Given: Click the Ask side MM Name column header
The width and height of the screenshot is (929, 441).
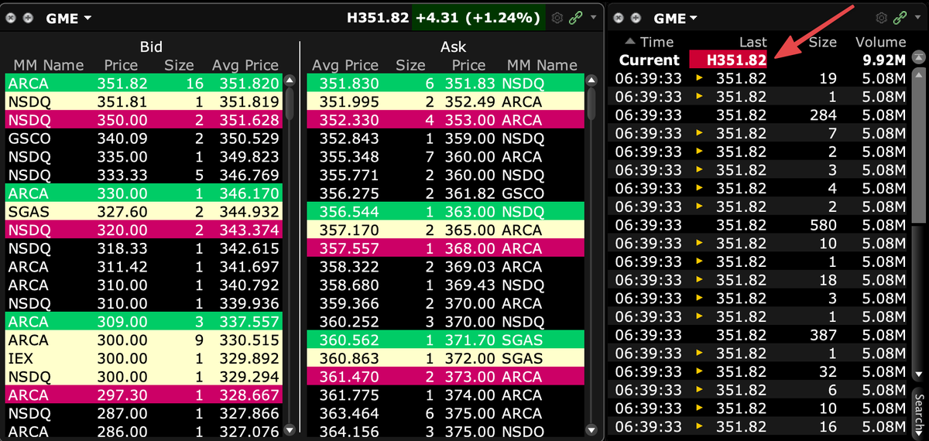Looking at the screenshot, I should click(x=541, y=65).
